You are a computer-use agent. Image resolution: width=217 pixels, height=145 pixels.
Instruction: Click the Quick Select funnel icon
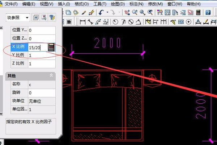tap(52, 17)
